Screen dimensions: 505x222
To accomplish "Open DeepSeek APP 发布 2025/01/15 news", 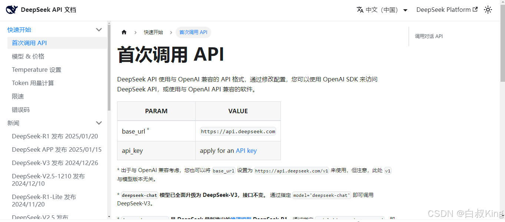I will click(57, 149).
